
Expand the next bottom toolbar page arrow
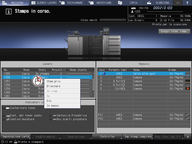188,137
